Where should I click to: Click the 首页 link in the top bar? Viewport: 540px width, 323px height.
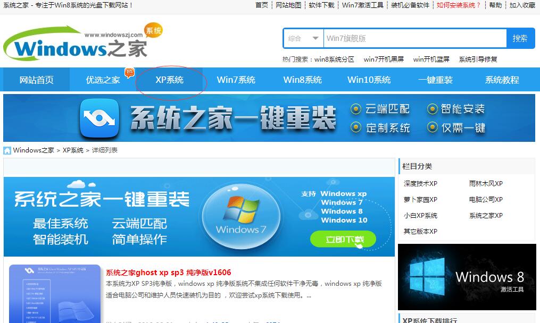[261, 5]
